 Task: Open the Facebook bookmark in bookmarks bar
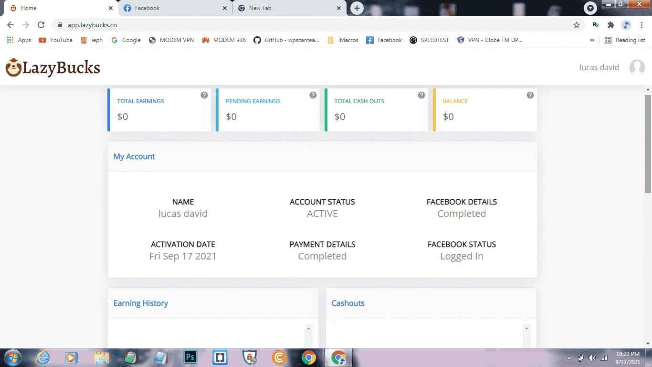point(384,40)
